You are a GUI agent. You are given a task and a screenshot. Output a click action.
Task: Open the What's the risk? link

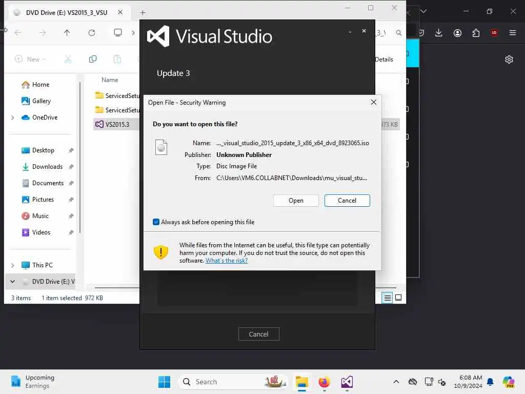coord(226,261)
